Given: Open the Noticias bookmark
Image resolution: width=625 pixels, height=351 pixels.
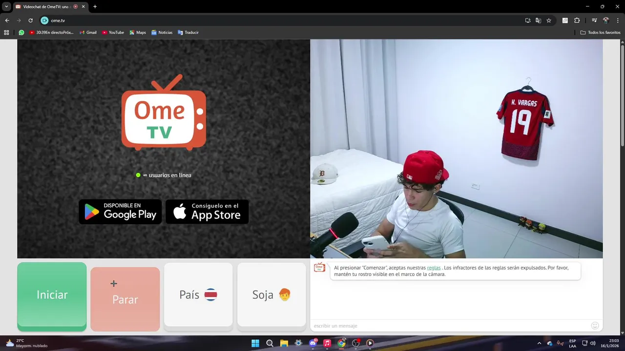Looking at the screenshot, I should [x=162, y=33].
